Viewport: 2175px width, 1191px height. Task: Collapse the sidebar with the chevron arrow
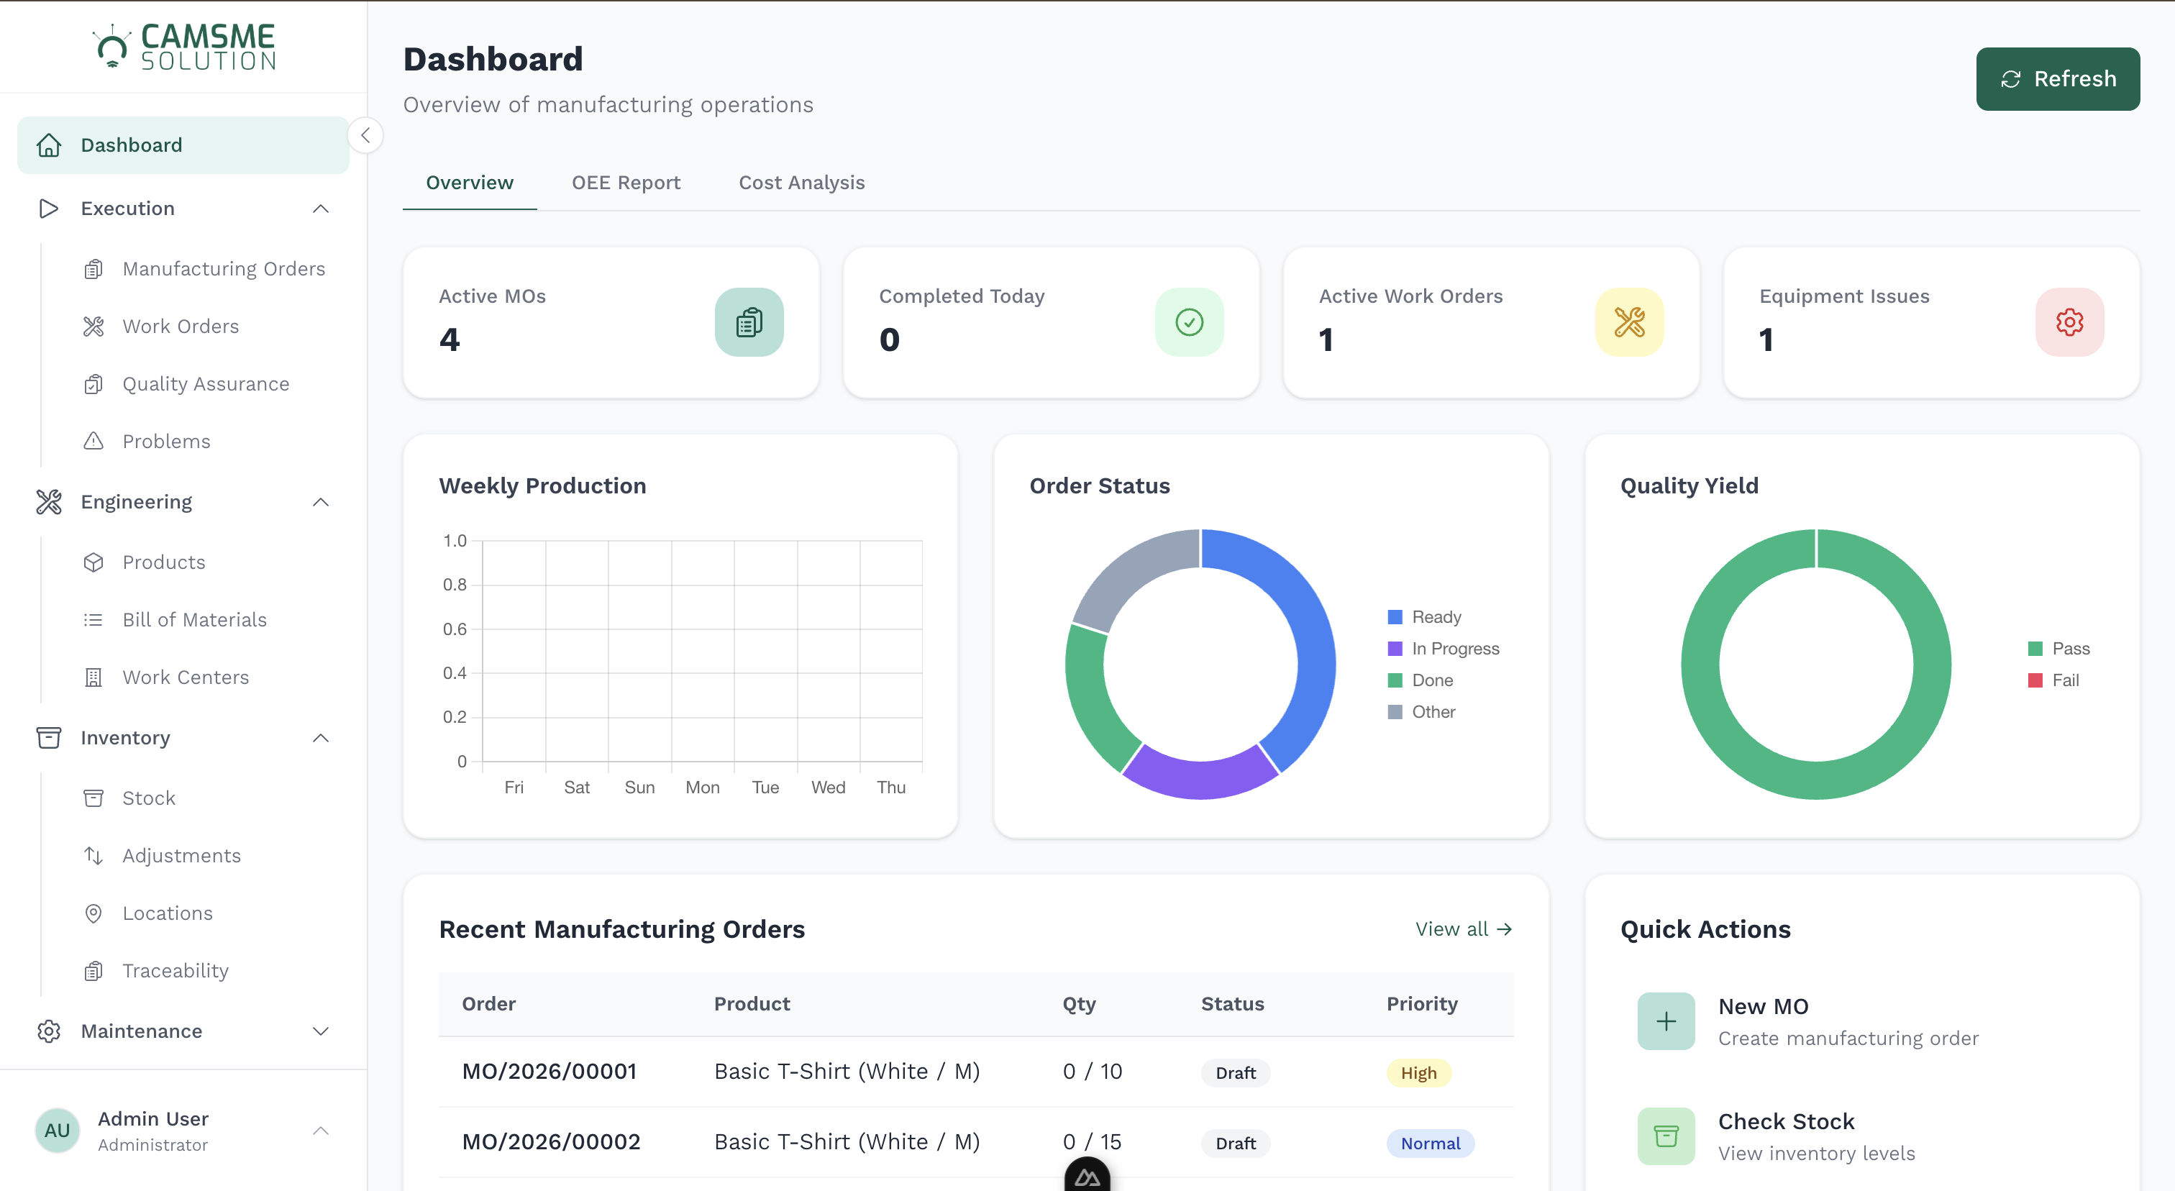(x=365, y=135)
